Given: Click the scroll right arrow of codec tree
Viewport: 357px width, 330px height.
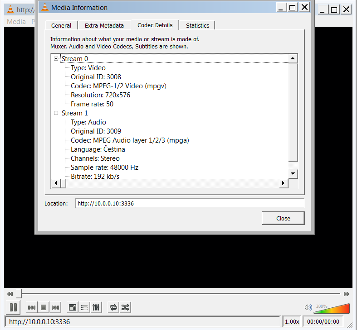Looking at the screenshot, I should coord(284,183).
